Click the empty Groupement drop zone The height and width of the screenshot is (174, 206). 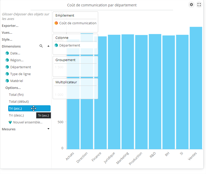click(75, 70)
